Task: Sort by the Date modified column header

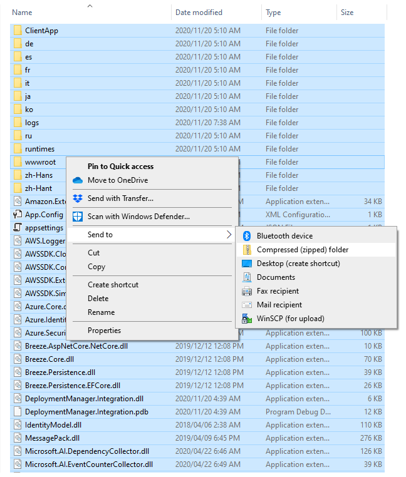Action: [199, 13]
